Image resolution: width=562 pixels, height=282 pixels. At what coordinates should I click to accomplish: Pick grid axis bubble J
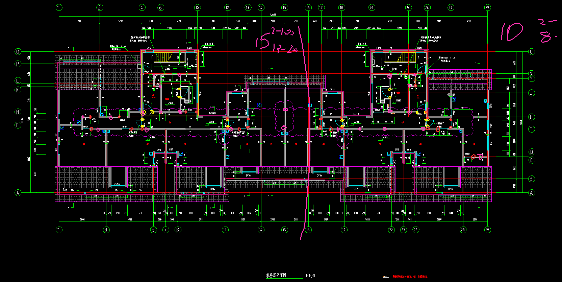click(x=532, y=93)
